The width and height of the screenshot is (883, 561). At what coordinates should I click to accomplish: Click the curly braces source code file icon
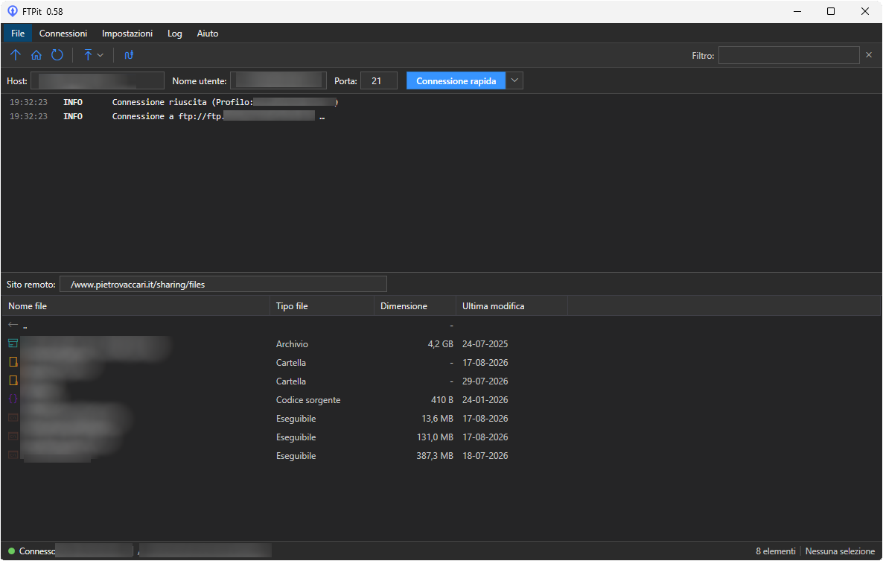point(13,399)
